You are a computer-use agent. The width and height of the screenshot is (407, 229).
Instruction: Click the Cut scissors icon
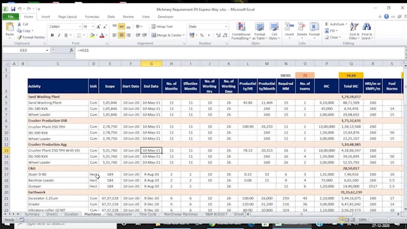click(x=19, y=24)
